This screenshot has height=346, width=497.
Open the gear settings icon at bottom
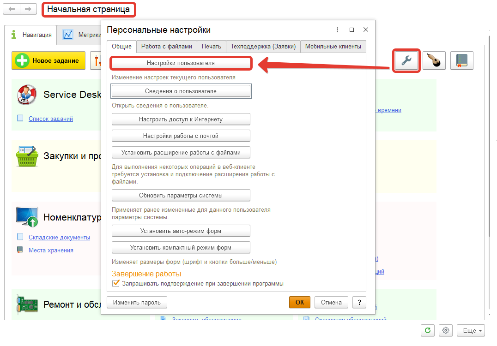445,330
